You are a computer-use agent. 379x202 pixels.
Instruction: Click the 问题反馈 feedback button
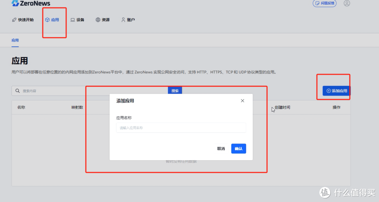(325, 4)
